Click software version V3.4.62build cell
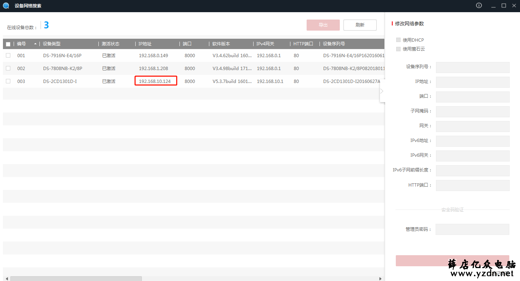This screenshot has width=520, height=281. 232,56
